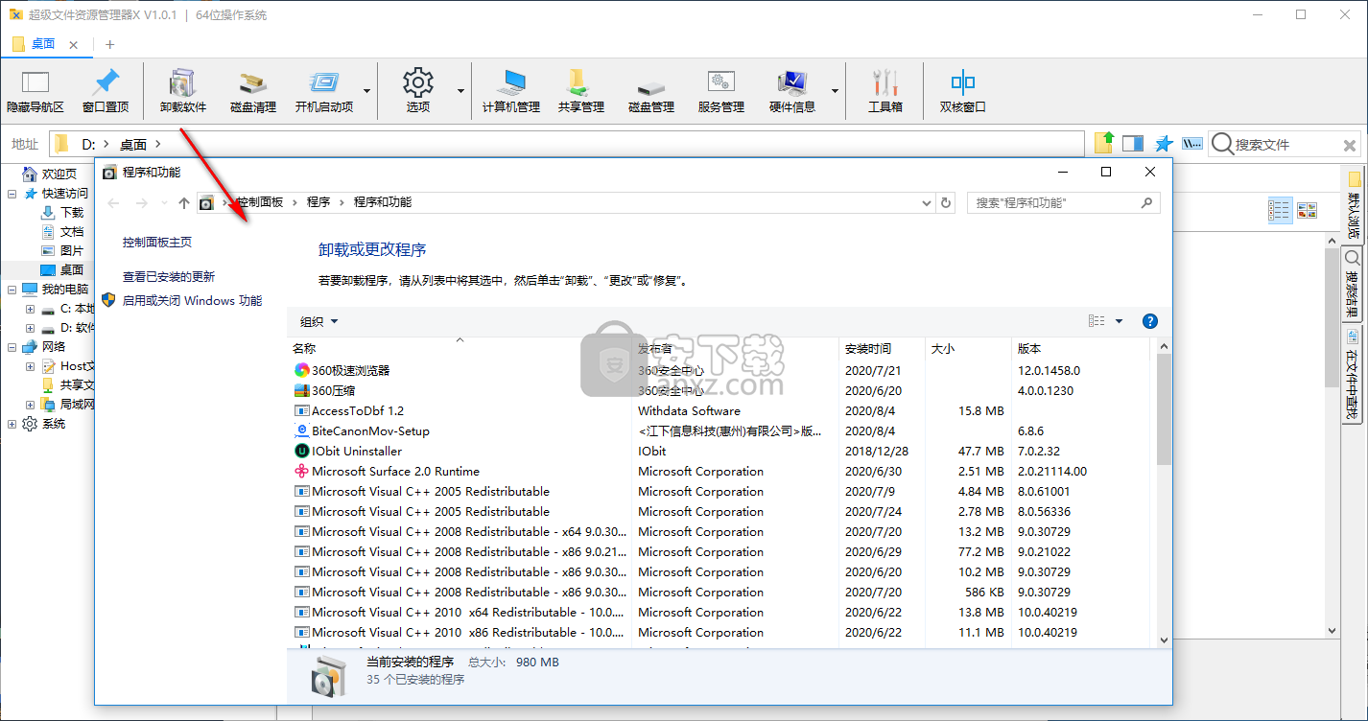The height and width of the screenshot is (721, 1368).
Task: Select Microsoft Surface 2.0 Runtime row
Action: tap(719, 471)
